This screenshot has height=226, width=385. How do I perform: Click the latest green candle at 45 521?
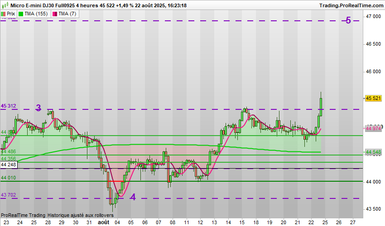pos(321,107)
